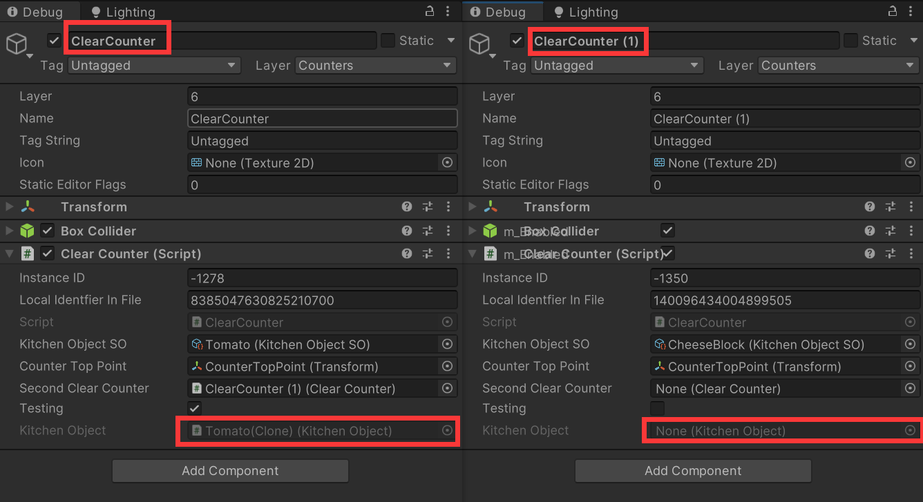Click the preset icon on Box Collider

tap(427, 231)
